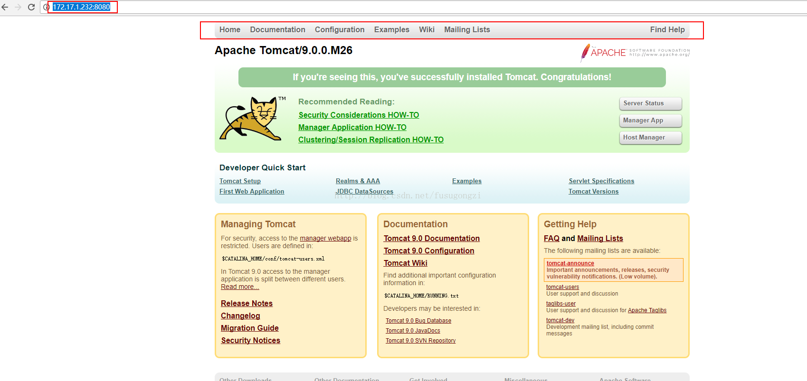
Task: Open the Examples link under Developer Quick Start
Action: [467, 181]
